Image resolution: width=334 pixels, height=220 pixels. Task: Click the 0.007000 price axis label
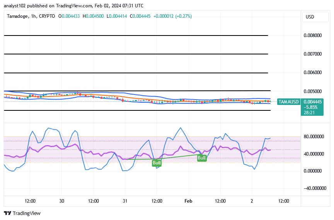[313, 54]
